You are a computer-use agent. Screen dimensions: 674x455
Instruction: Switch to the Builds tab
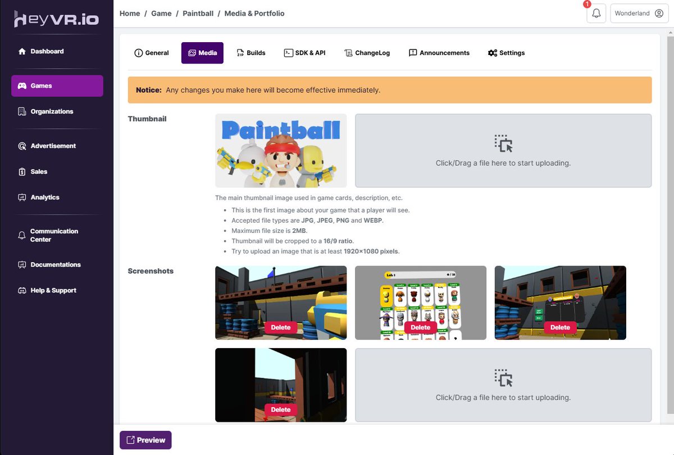251,52
